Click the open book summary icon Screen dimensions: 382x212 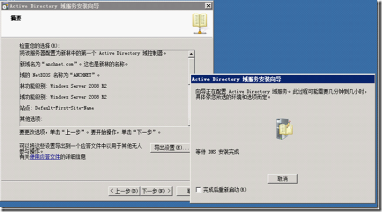(x=200, y=23)
